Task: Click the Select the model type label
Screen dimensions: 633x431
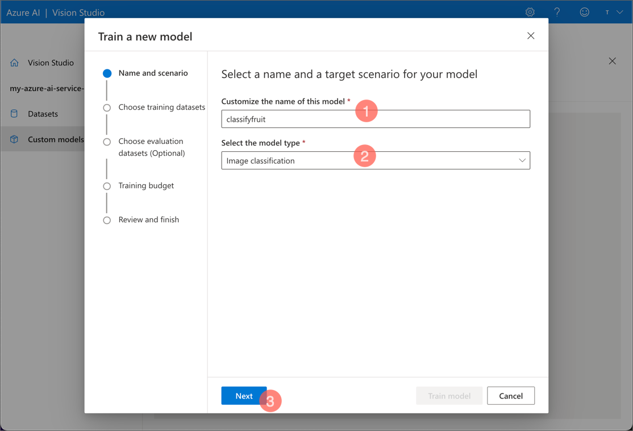Action: pos(260,143)
